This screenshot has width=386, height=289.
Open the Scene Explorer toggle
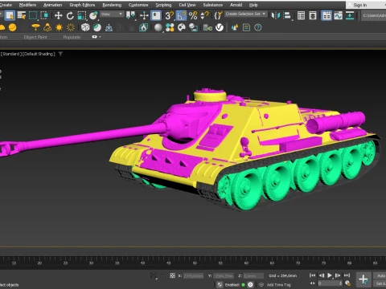point(301,15)
